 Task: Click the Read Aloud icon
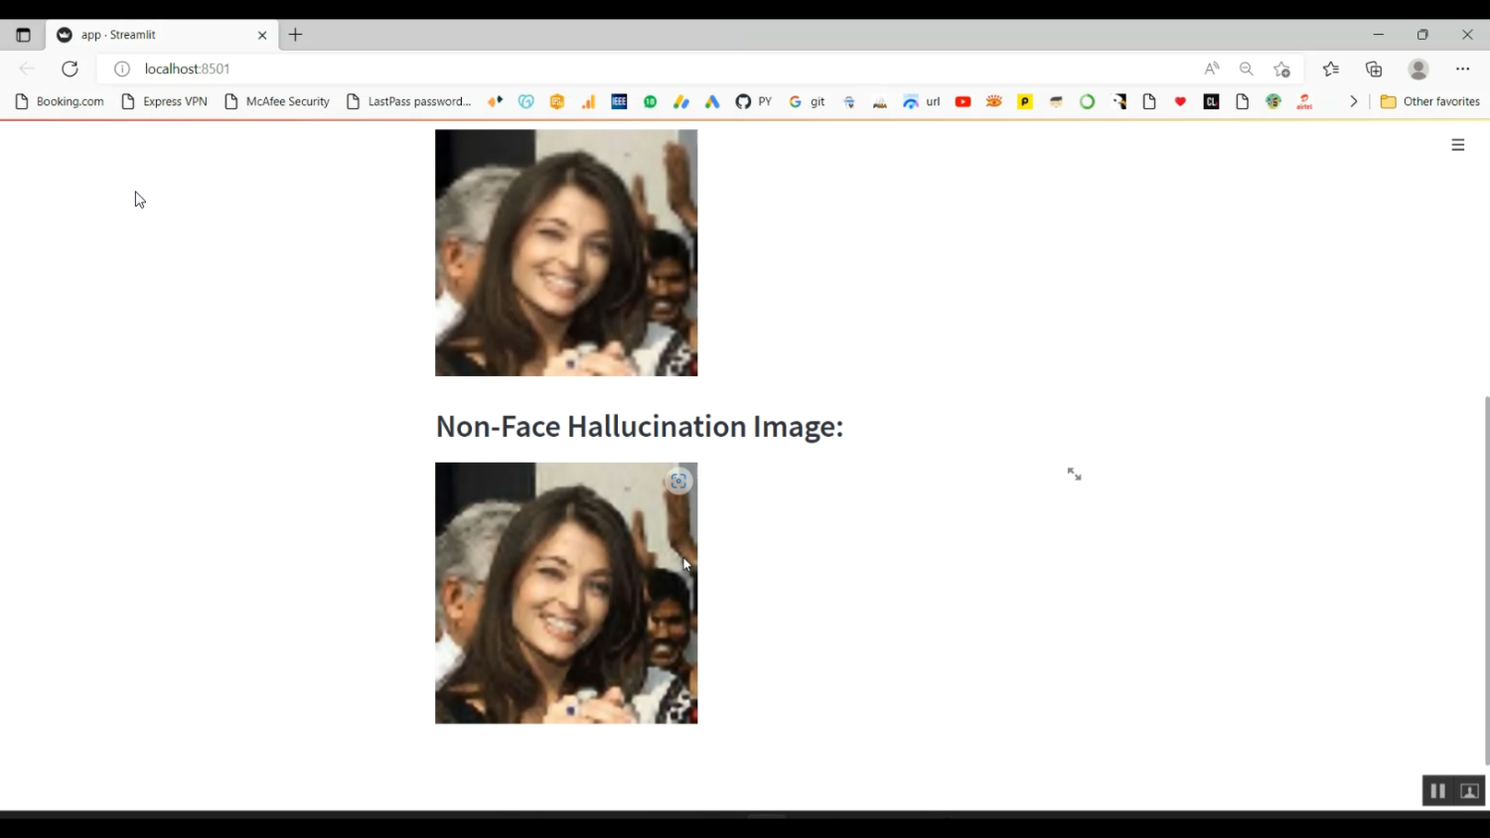click(x=1212, y=69)
